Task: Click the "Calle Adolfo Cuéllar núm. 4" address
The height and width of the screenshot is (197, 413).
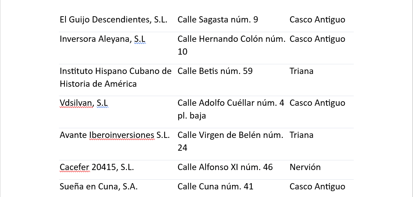Action: click(x=231, y=103)
